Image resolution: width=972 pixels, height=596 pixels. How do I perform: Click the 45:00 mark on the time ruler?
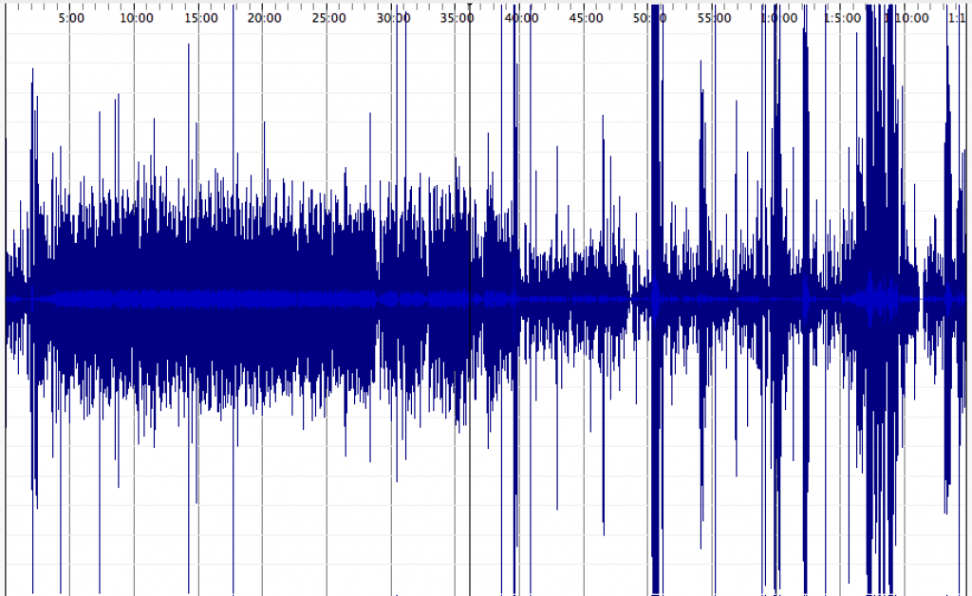tap(586, 18)
